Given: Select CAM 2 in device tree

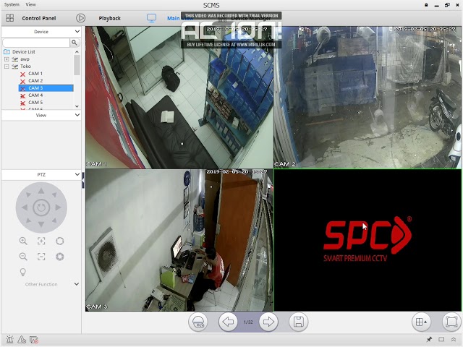Looking at the screenshot, I should (x=35, y=80).
